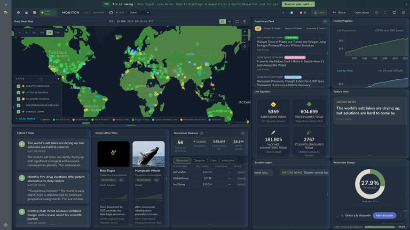
Task: Open the settings gear in the top toolbar
Action: tap(404, 13)
